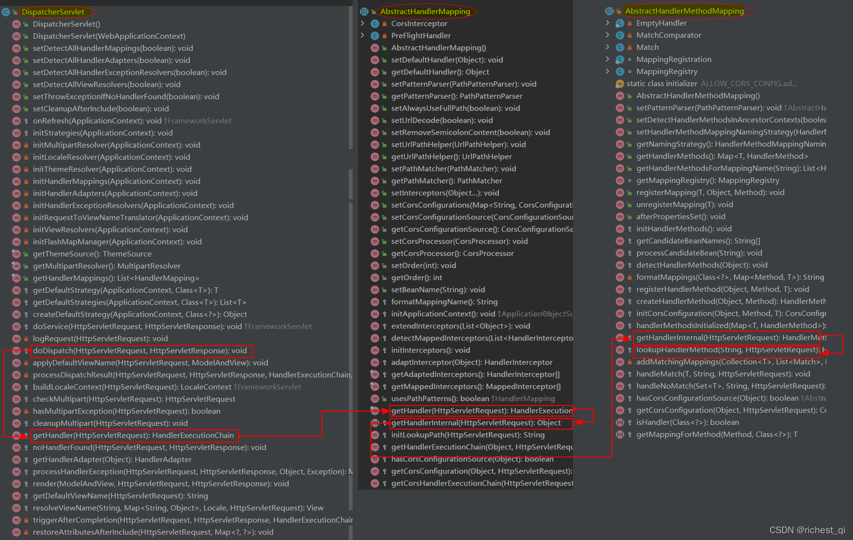This screenshot has width=853, height=540.
Task: Expand the PreFlightHandler inner class node
Action: (362, 35)
